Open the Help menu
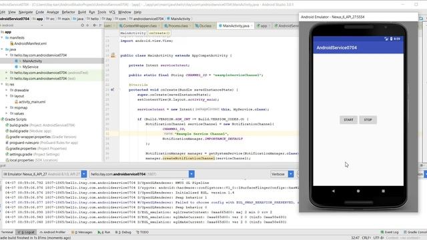This screenshot has height=240, width=427. coord(137,12)
